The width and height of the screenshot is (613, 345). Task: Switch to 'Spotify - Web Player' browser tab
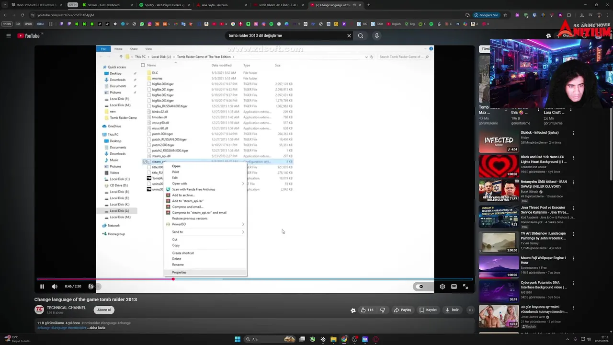[x=164, y=5]
